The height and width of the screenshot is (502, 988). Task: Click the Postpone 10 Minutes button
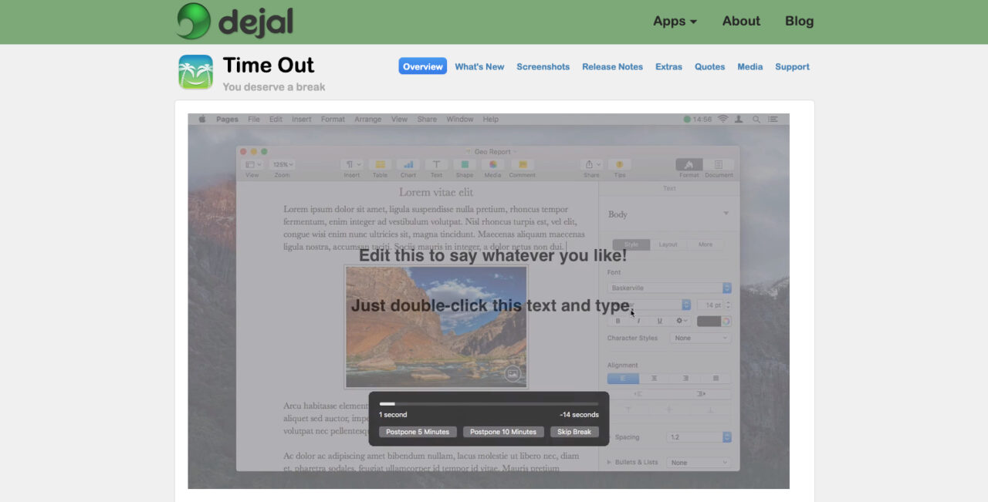[503, 432]
